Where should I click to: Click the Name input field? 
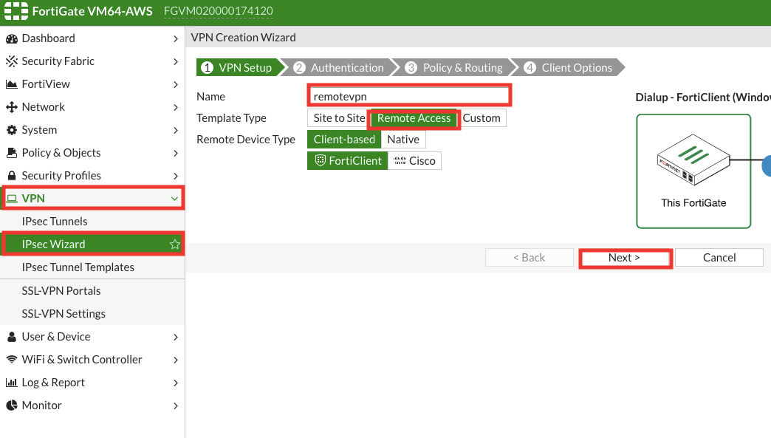pos(409,95)
